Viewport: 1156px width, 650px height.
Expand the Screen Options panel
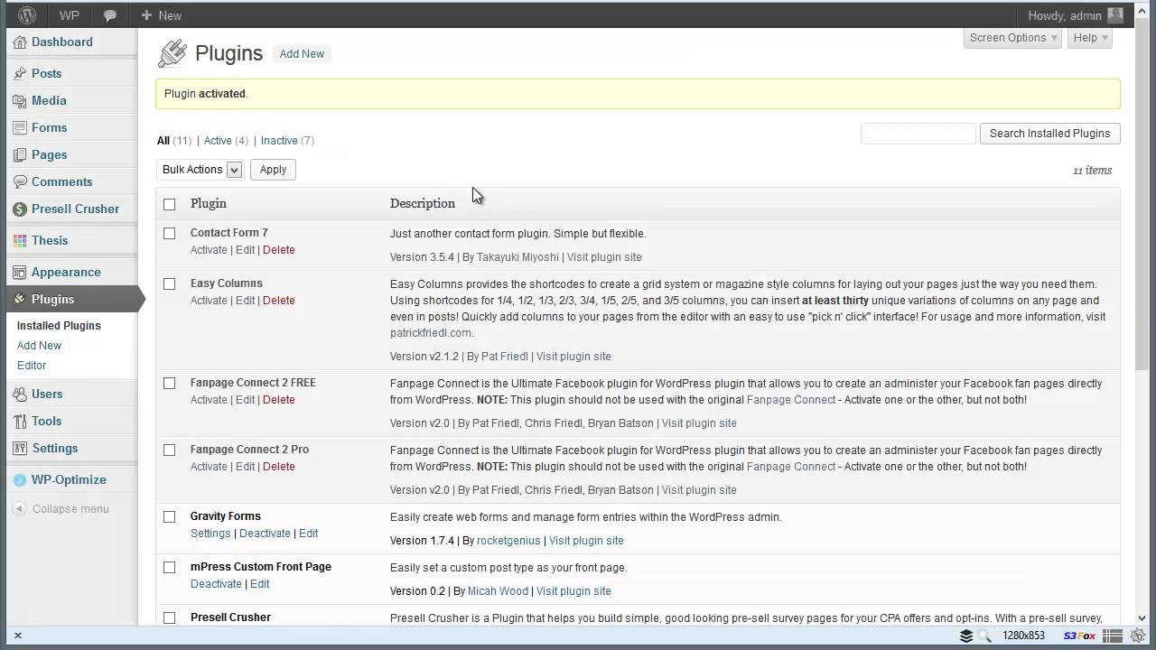click(1012, 38)
